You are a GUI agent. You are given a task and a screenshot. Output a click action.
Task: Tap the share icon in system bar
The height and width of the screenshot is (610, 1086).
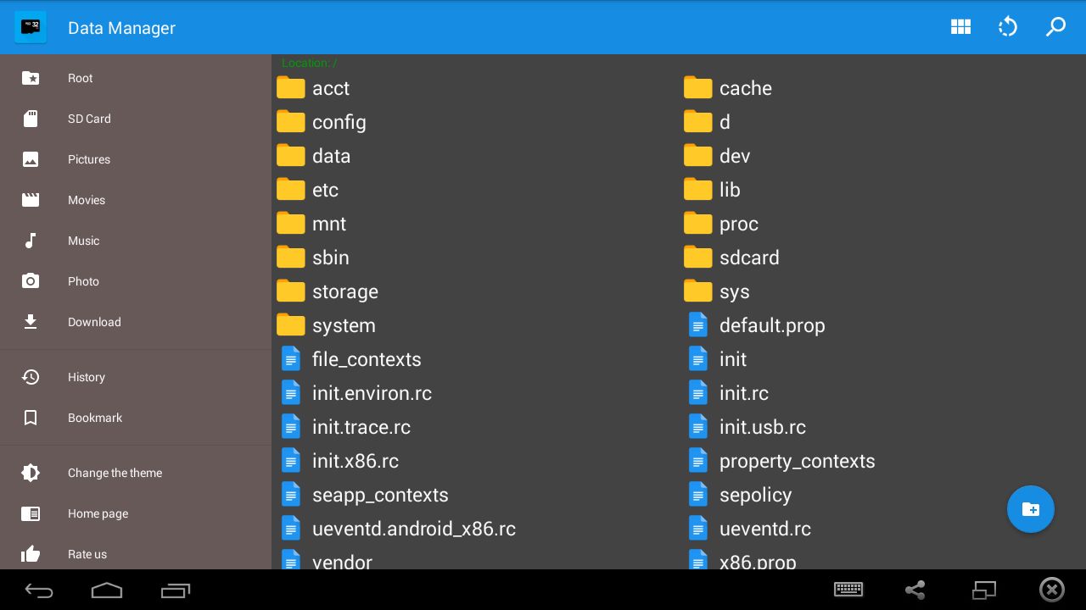[x=915, y=590]
